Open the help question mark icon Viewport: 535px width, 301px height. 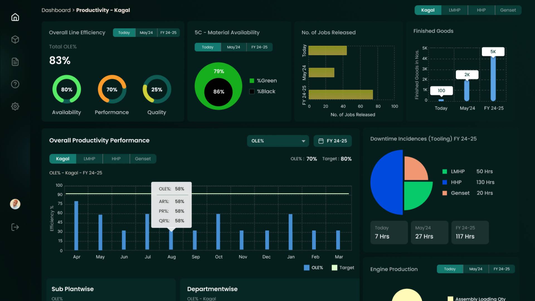(15, 84)
